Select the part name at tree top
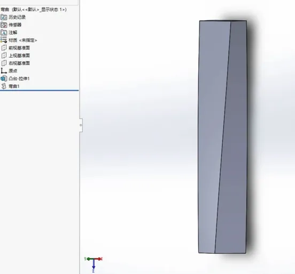This screenshot has width=295, height=274. [x=34, y=10]
